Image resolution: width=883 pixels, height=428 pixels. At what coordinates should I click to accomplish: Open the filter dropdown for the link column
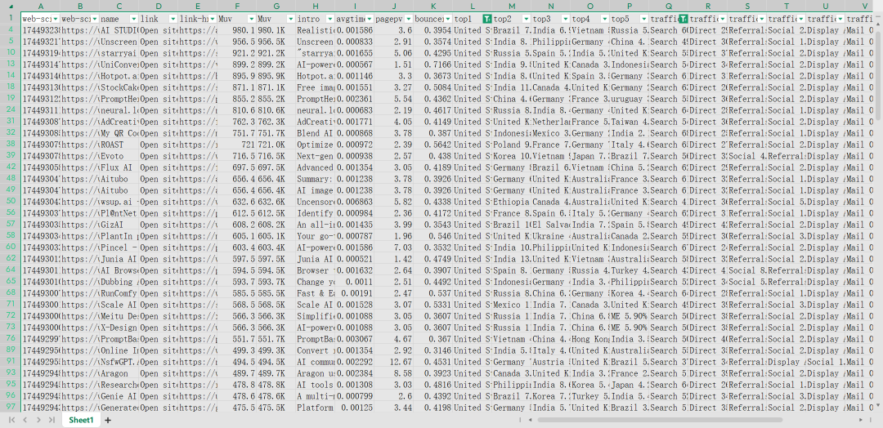point(173,19)
